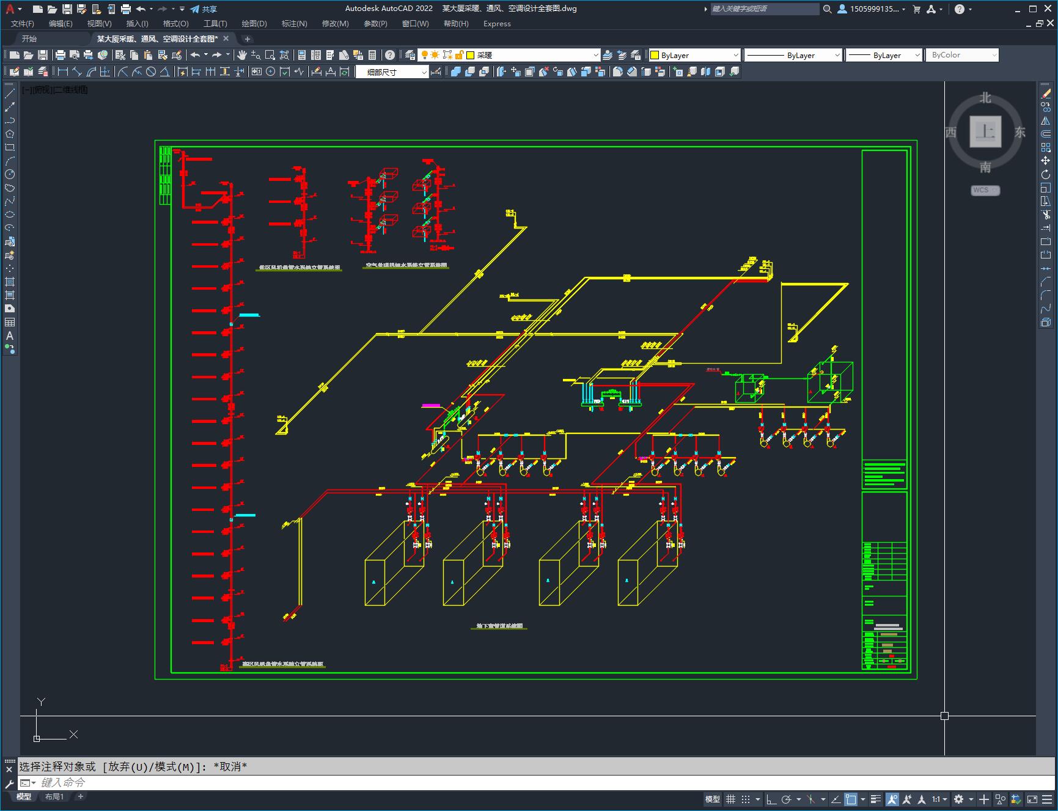The width and height of the screenshot is (1058, 811).
Task: Select the Trim tool in modify toolbar
Action: click(1046, 215)
